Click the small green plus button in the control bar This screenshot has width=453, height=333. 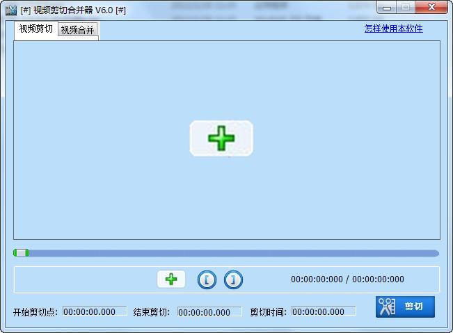pos(171,279)
